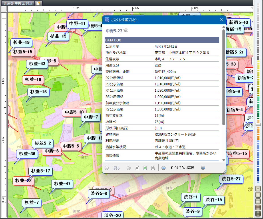This screenshot has width=263, height=219.
Task: Click the 杉並5-17 map label
Action: click(x=40, y=171)
